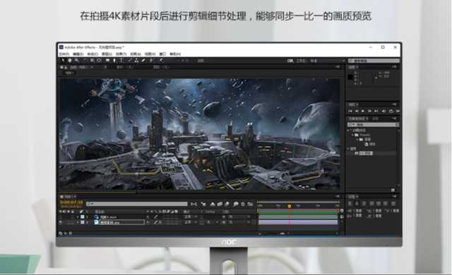
Task: Select the Clone Stamp tool
Action: coord(136,61)
